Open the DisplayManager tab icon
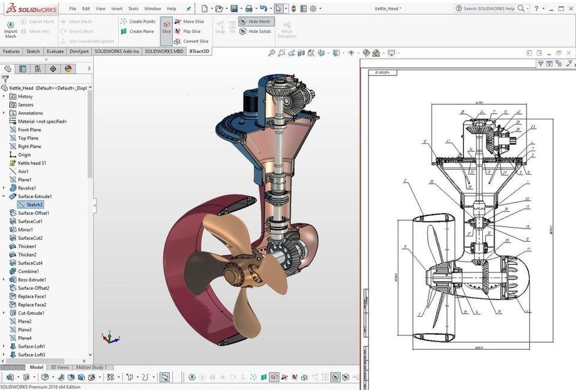The image size is (576, 390). tap(68, 68)
